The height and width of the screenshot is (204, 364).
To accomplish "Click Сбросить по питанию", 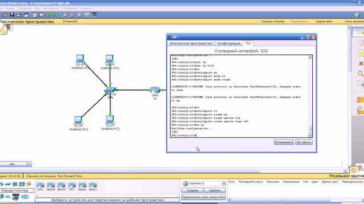I will 41,176.
